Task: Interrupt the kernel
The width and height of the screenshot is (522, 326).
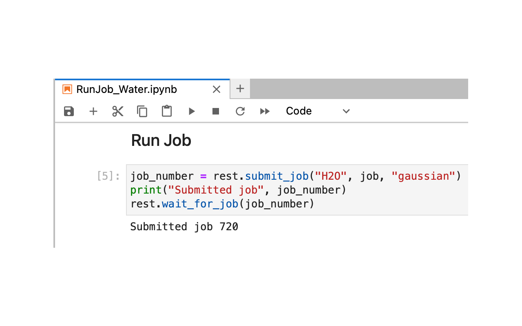Action: pos(215,111)
